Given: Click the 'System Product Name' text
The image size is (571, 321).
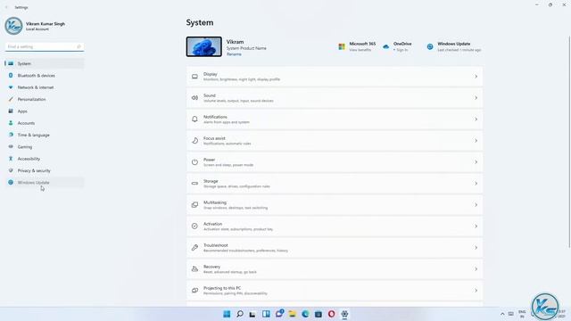Looking at the screenshot, I should pyautogui.click(x=246, y=48).
